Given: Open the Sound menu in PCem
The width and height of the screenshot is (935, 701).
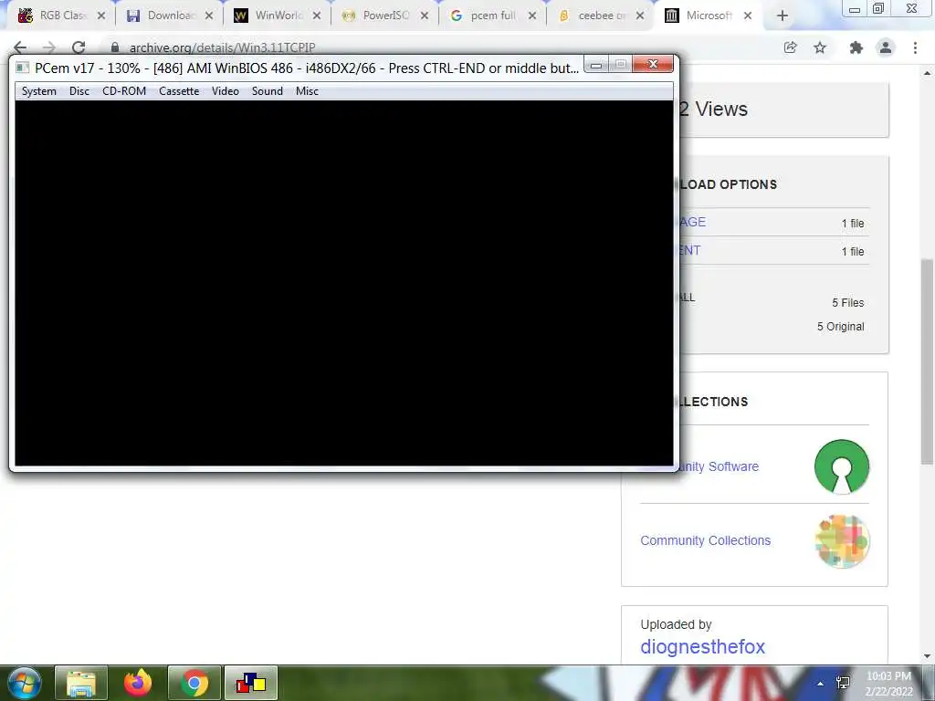Looking at the screenshot, I should click(x=268, y=91).
